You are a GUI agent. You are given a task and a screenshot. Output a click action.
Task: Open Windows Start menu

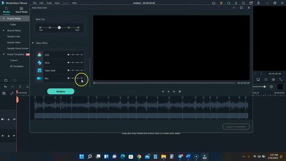82,157
